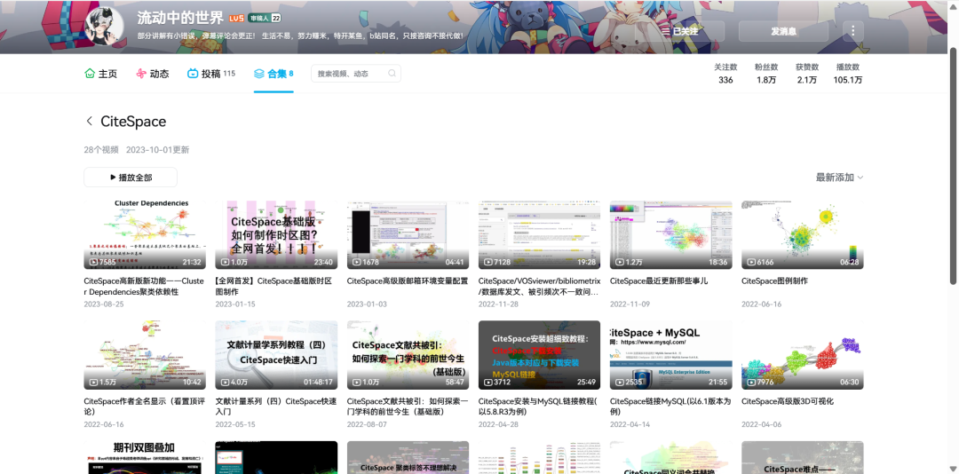Click the search magnifier icon

pyautogui.click(x=392, y=74)
